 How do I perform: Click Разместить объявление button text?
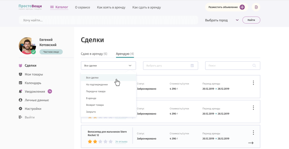coord(223,7)
